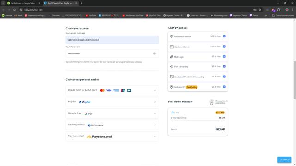The width and height of the screenshot is (296, 166).
Task: Click the American Express logo icon
Action: 116,90
